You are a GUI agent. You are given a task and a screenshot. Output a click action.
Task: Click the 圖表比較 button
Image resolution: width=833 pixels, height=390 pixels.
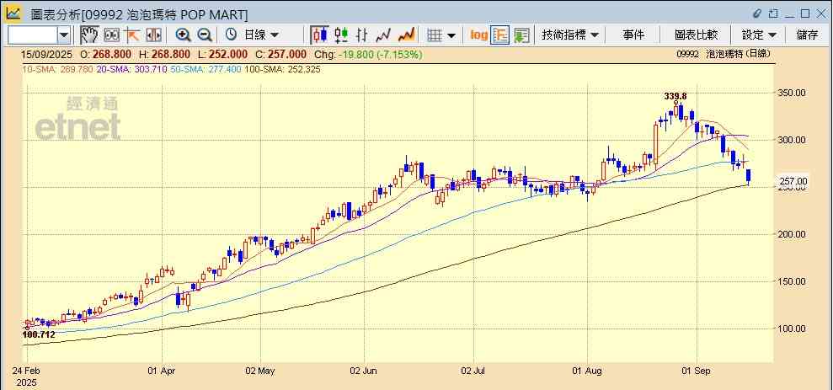point(696,35)
